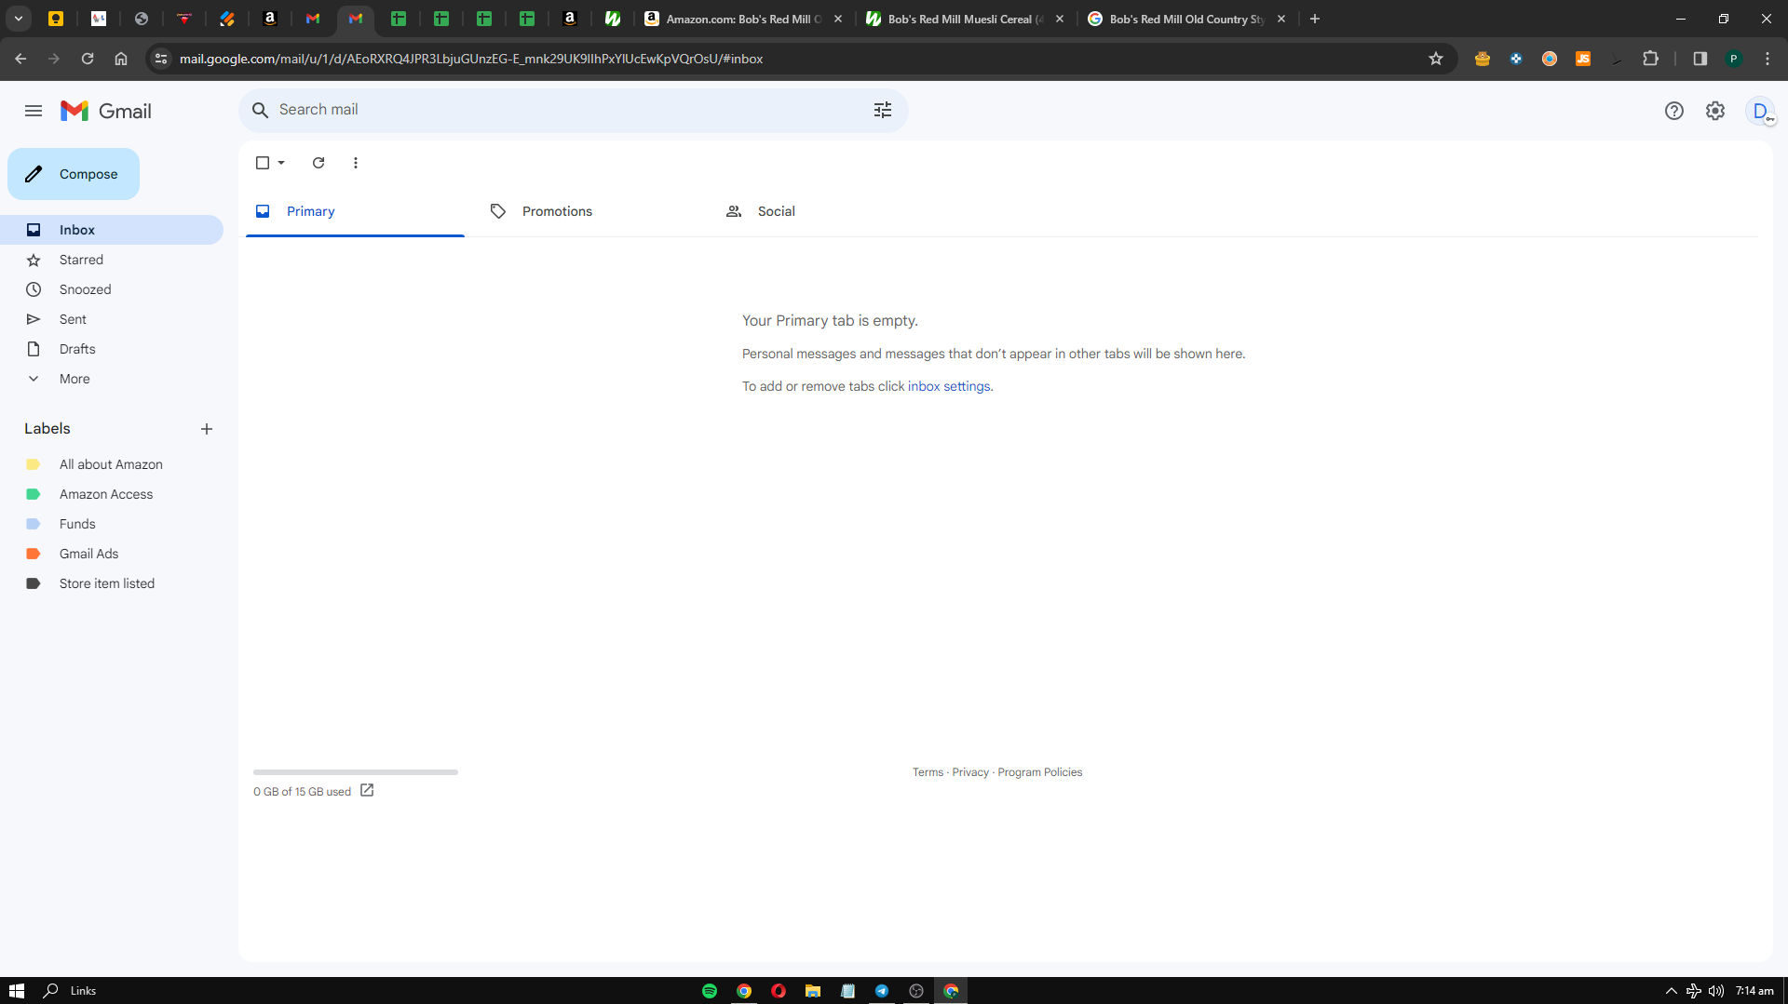This screenshot has width=1788, height=1004.
Task: Open the Program Policies link
Action: pos(1040,772)
